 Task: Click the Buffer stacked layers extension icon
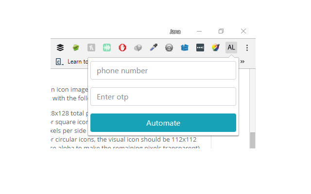click(60, 48)
